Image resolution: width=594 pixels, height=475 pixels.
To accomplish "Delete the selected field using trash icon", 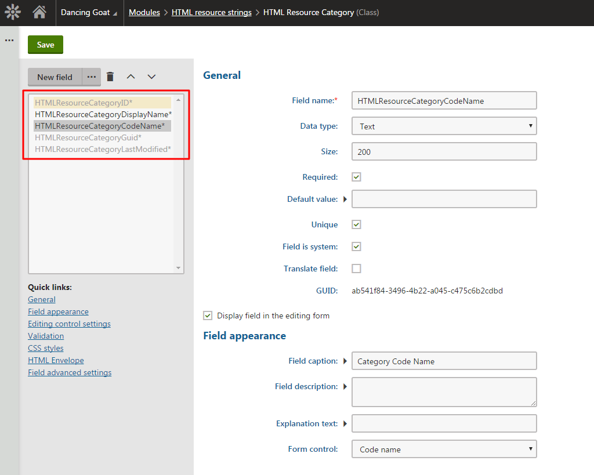I will [x=110, y=76].
